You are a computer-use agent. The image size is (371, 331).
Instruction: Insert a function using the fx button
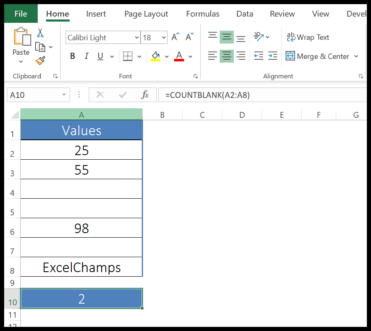pyautogui.click(x=145, y=95)
